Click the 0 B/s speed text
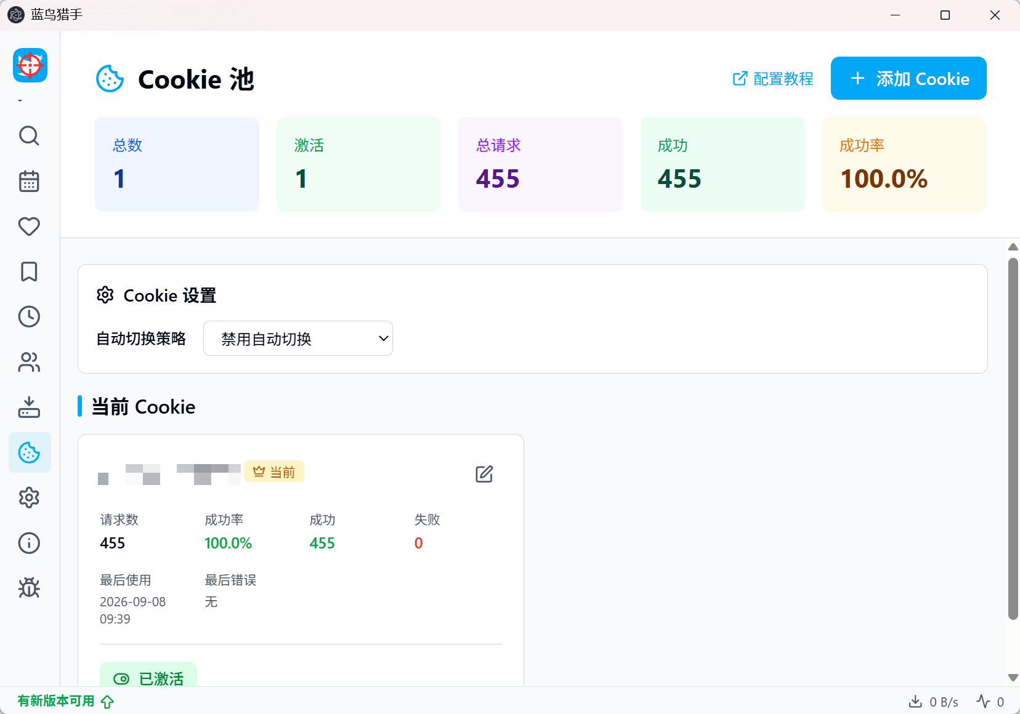This screenshot has height=714, width=1020. click(944, 702)
